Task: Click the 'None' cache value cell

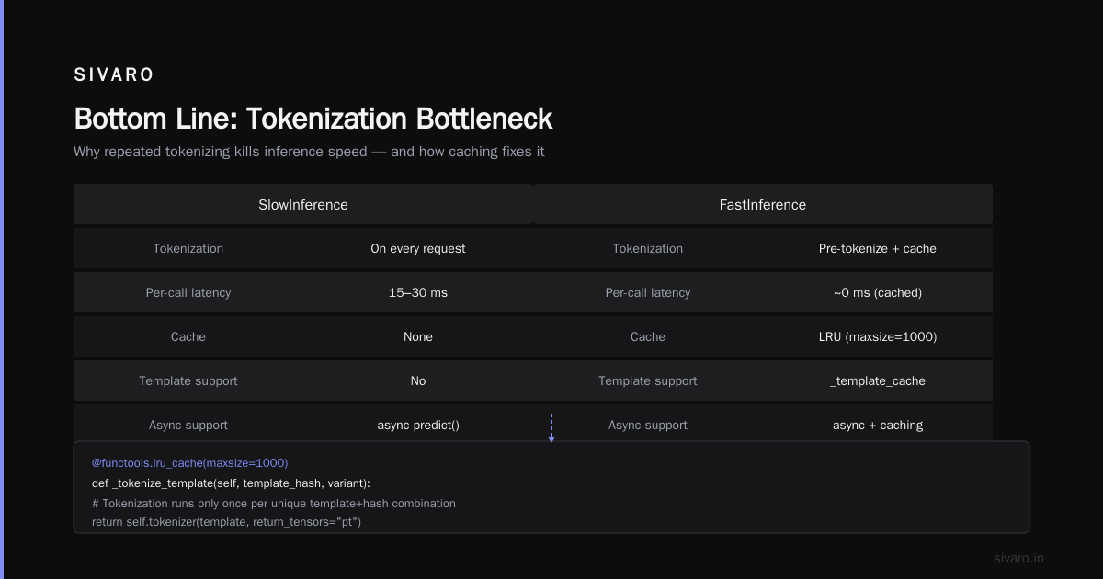Action: click(x=418, y=336)
